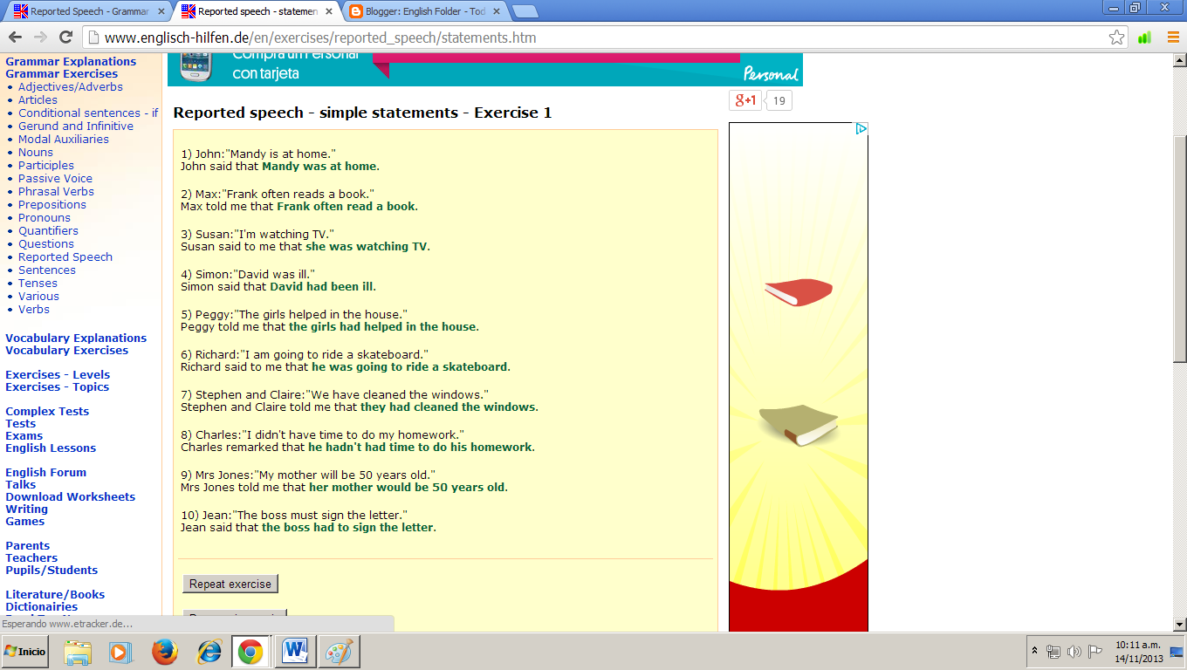Open Conditional sentences - if link

tap(88, 113)
